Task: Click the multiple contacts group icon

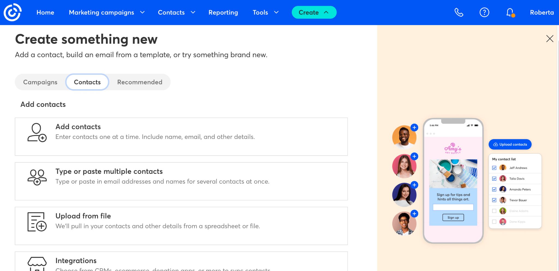Action: tap(37, 177)
